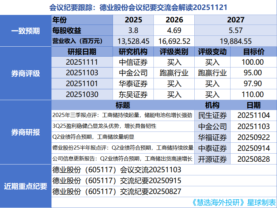The width and height of the screenshot is (277, 208).
Task: Open report 公司信息更新报告
Action: pos(123,159)
